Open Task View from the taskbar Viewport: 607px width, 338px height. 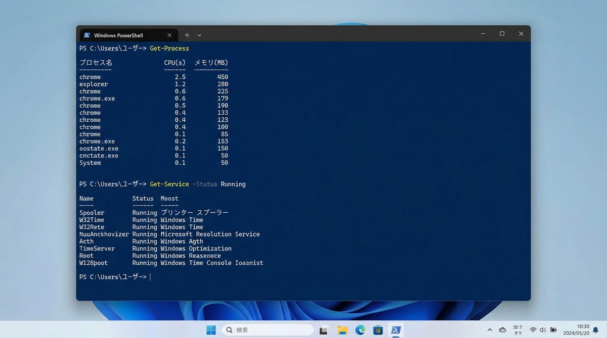click(324, 330)
